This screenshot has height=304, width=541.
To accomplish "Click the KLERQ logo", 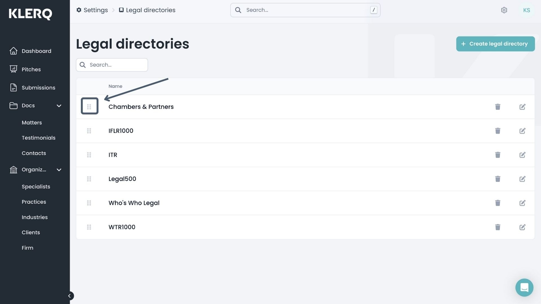I will [x=30, y=14].
